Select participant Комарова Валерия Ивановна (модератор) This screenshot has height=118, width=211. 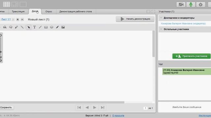point(183,24)
